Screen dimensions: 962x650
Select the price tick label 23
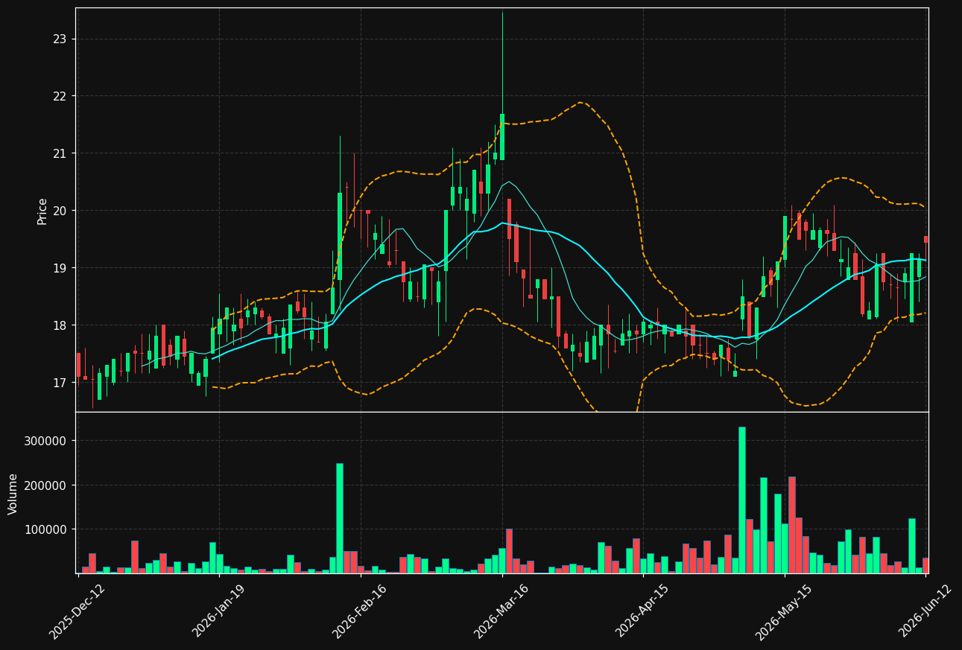pos(59,39)
